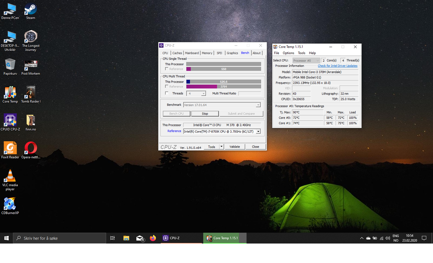This screenshot has width=433, height=263.
Task: Launch Firefox from the taskbar
Action: click(153, 238)
